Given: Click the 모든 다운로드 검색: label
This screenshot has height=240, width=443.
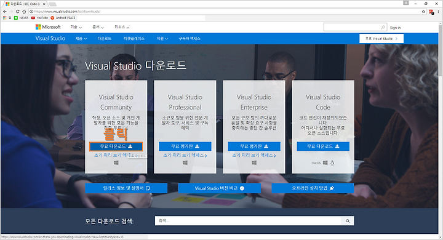Looking at the screenshot, I should (x=109, y=221).
